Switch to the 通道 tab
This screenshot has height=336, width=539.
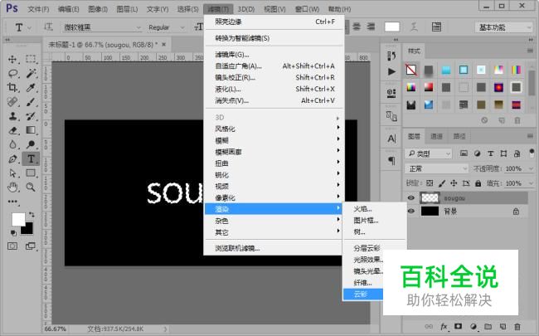tap(436, 137)
